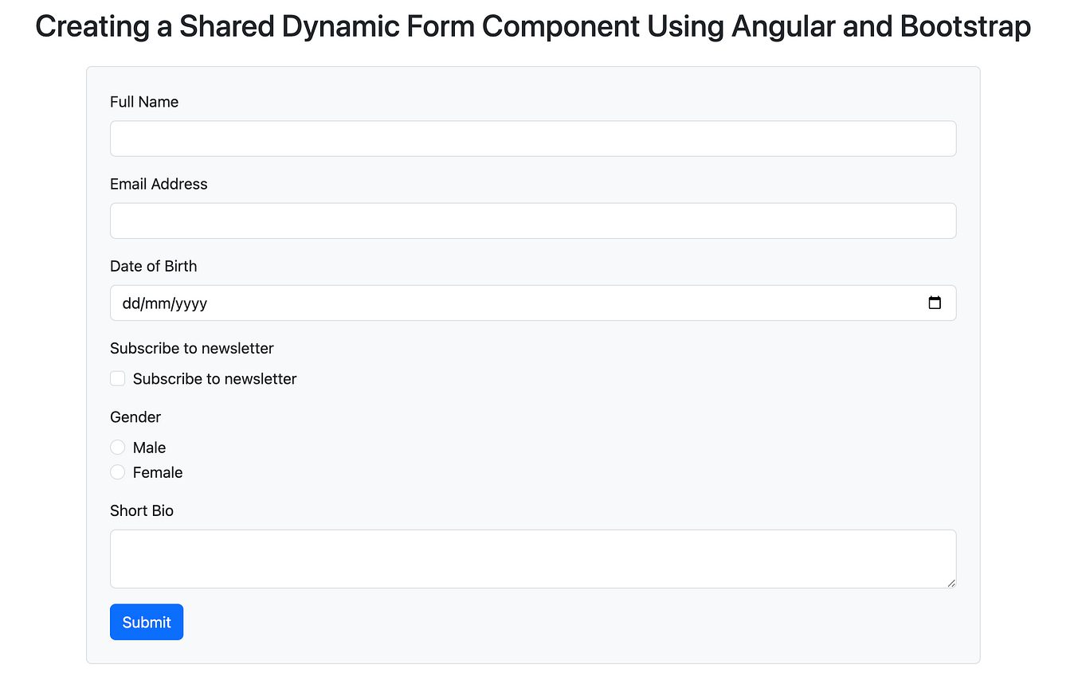Click the Gender group label
1082x688 pixels.
[x=135, y=417]
